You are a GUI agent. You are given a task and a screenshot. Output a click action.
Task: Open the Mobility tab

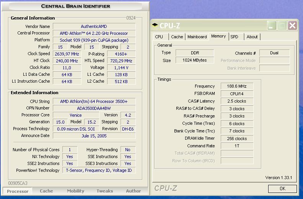coord(75,191)
